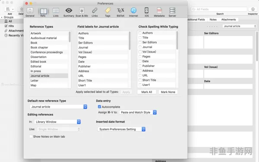Open the BibTeX preferences pane
This screenshot has width=259, height=162.
120,12
